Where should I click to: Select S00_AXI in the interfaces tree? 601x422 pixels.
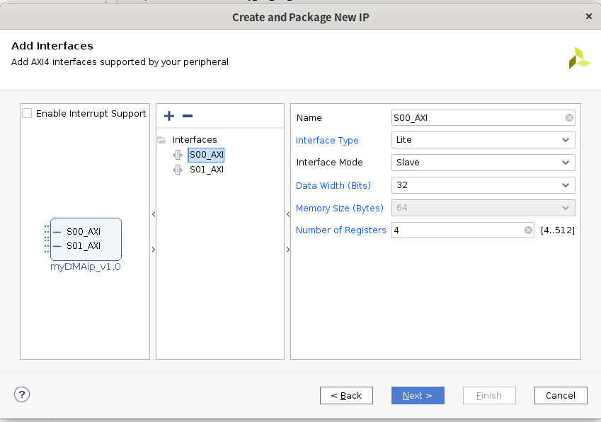pyautogui.click(x=206, y=155)
